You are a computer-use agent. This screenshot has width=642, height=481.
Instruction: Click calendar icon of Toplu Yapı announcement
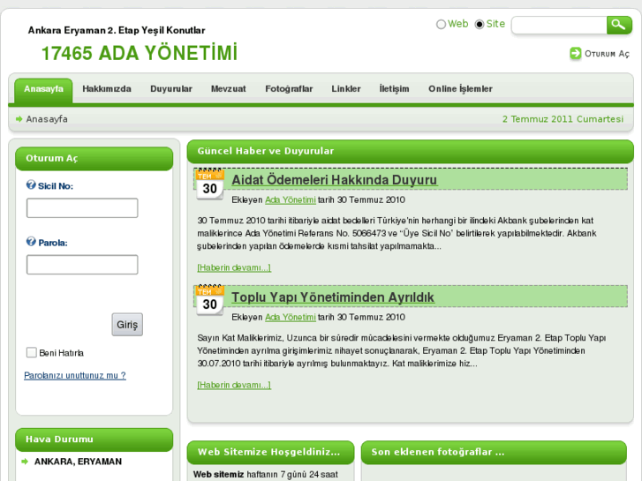(x=209, y=300)
